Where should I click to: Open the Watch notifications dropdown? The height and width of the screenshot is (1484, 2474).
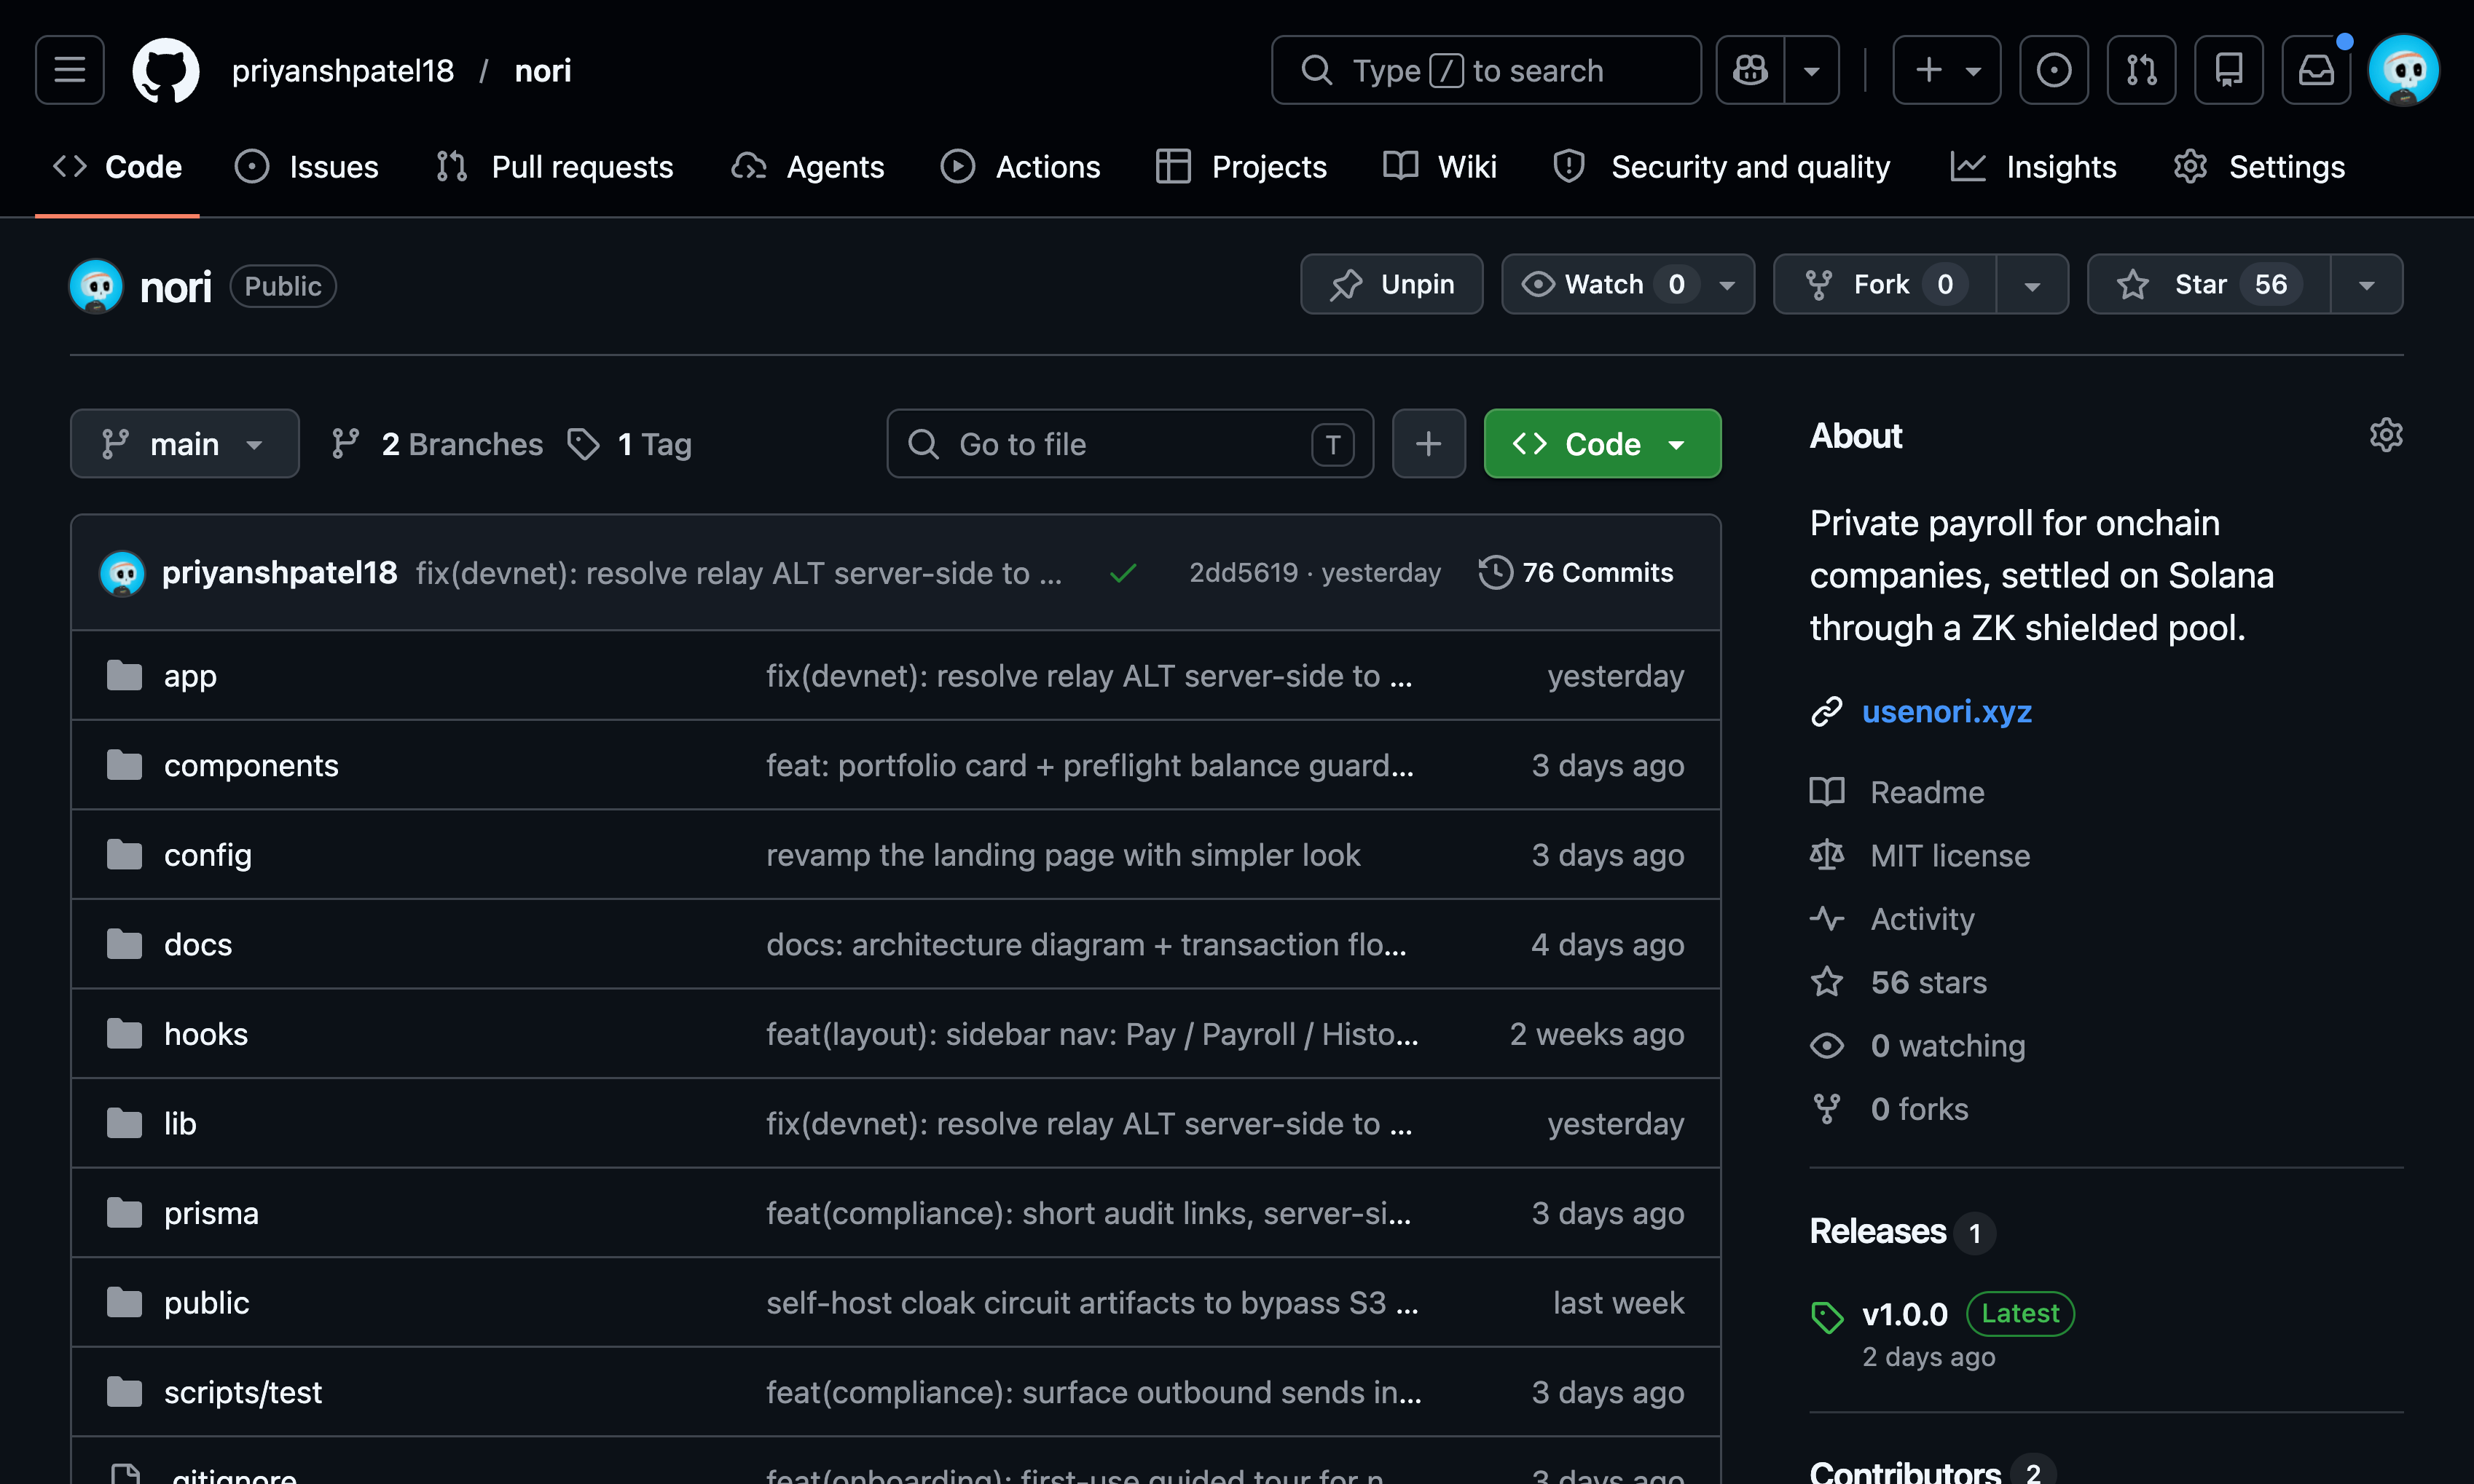pos(1627,285)
